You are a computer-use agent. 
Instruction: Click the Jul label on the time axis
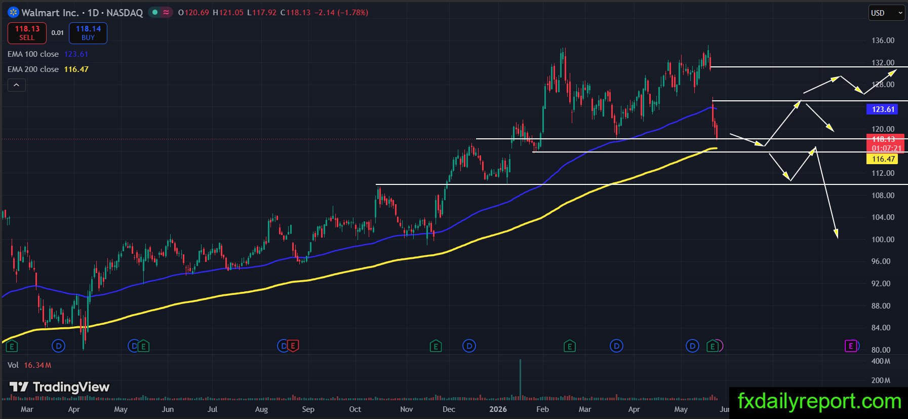[x=213, y=409]
